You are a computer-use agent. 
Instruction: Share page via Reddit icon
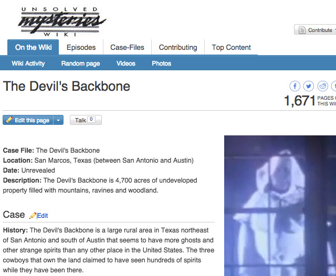[x=322, y=86]
